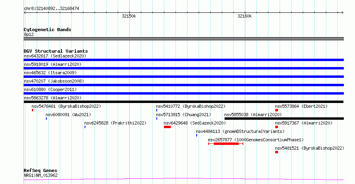This screenshot has height=184, width=355.
Task: Click the blue marker under nsv6080091
Action: tap(46, 119)
